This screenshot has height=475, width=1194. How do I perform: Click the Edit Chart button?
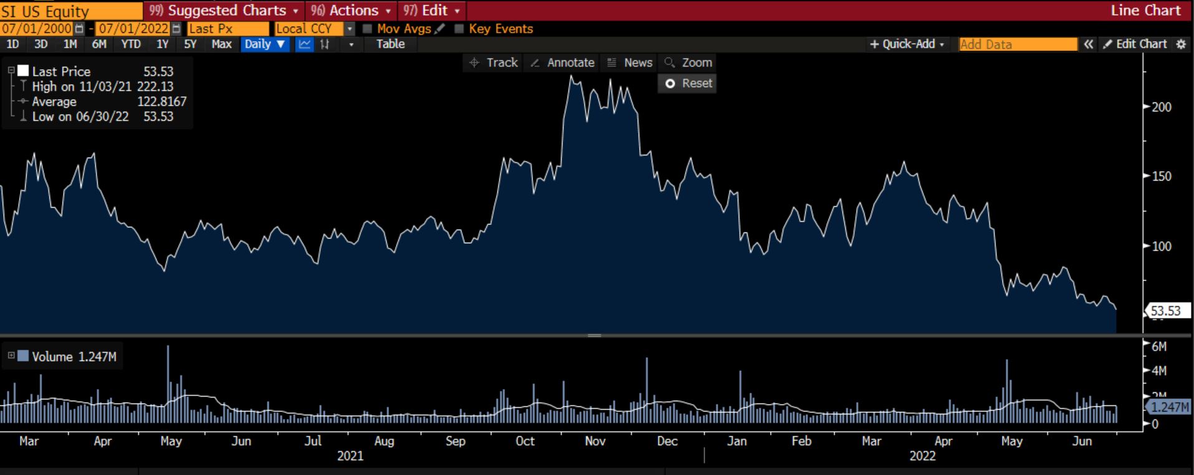tap(1135, 44)
